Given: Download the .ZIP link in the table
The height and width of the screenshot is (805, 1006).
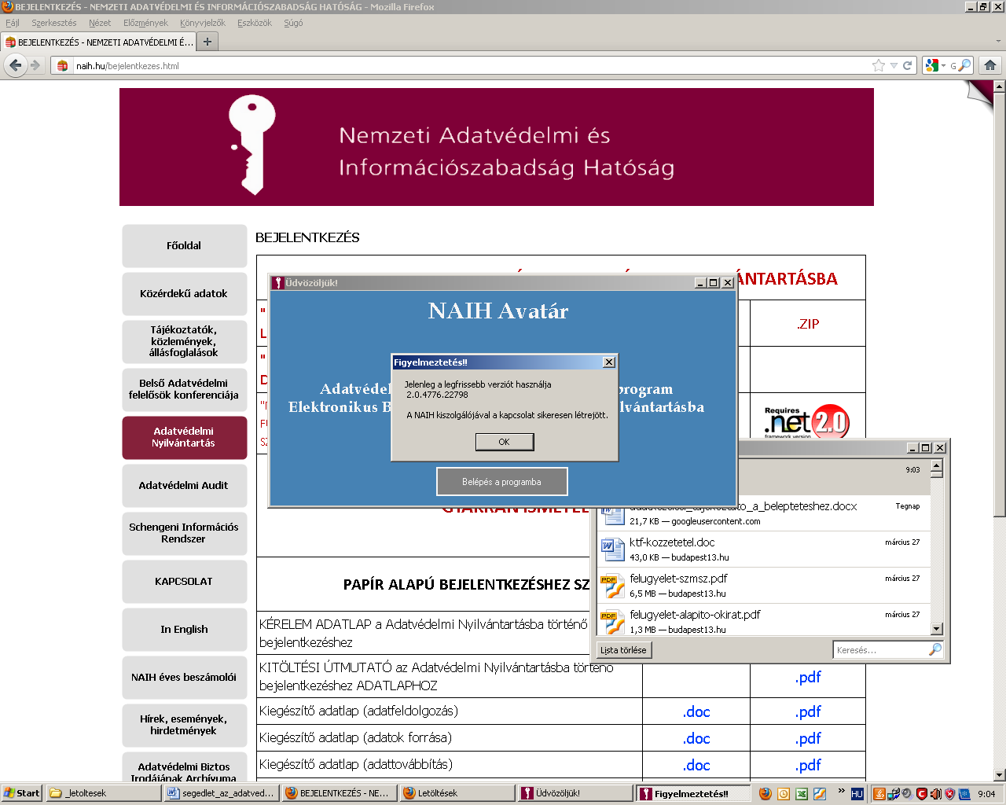Looking at the screenshot, I should pyautogui.click(x=808, y=324).
